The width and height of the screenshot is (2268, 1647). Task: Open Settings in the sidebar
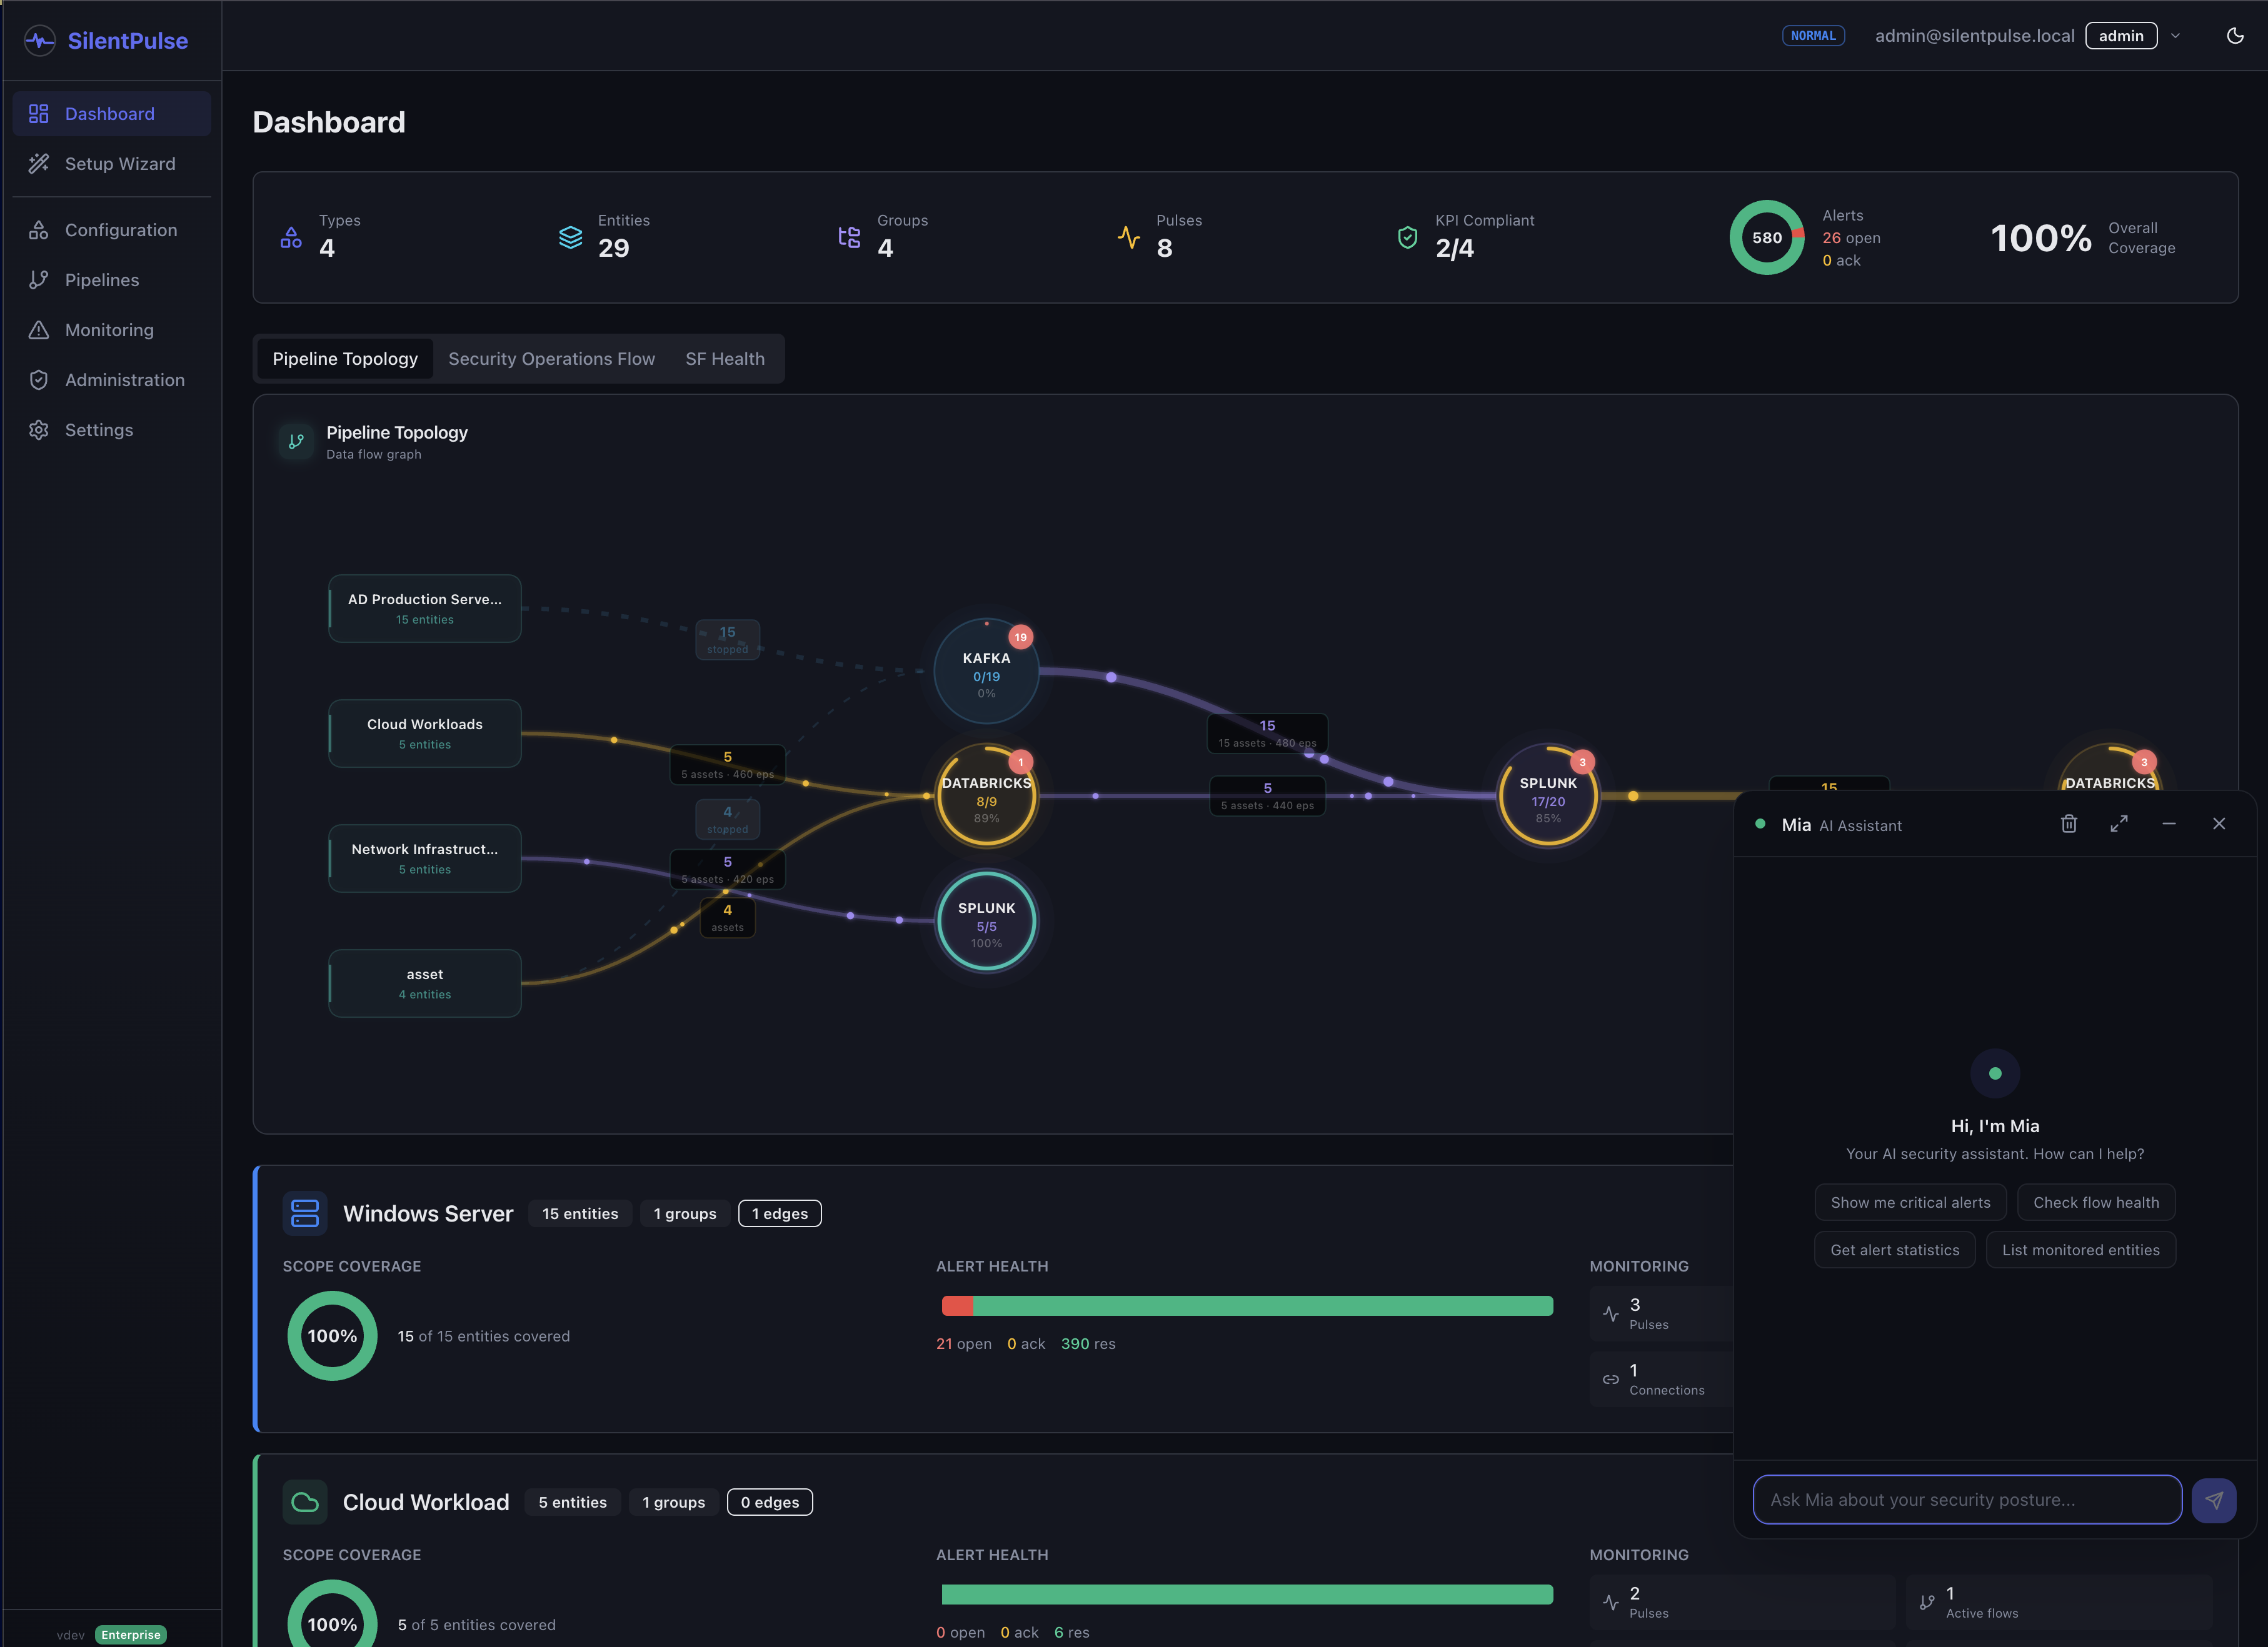click(111, 430)
